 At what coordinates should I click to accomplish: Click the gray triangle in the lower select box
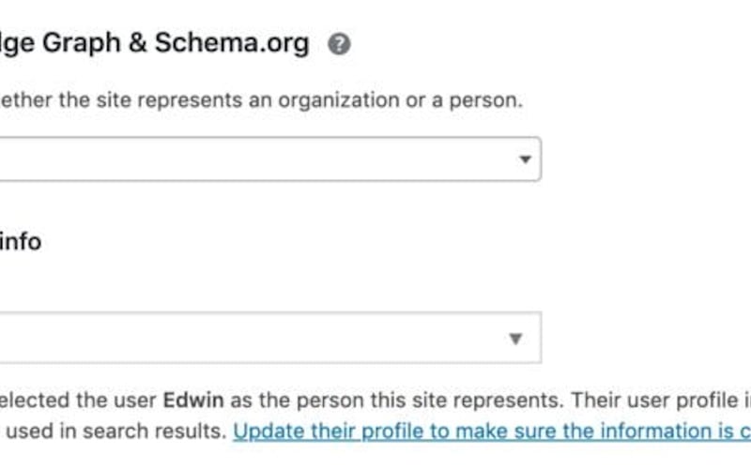coord(515,339)
